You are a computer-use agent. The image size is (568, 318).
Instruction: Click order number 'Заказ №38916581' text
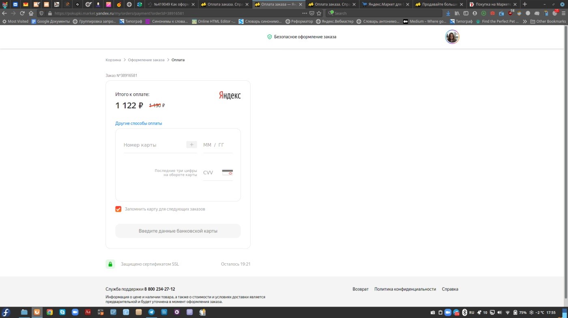point(121,75)
